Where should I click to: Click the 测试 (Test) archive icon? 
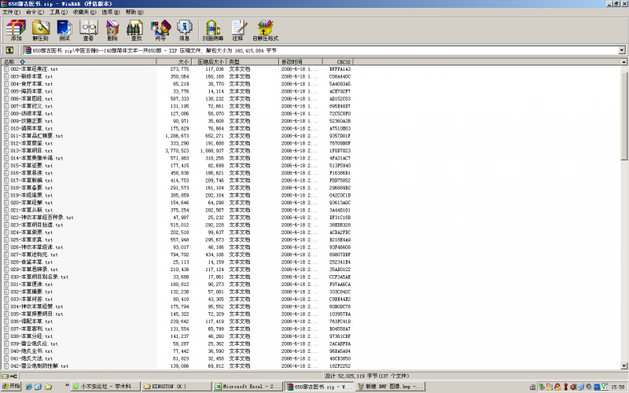coord(64,31)
